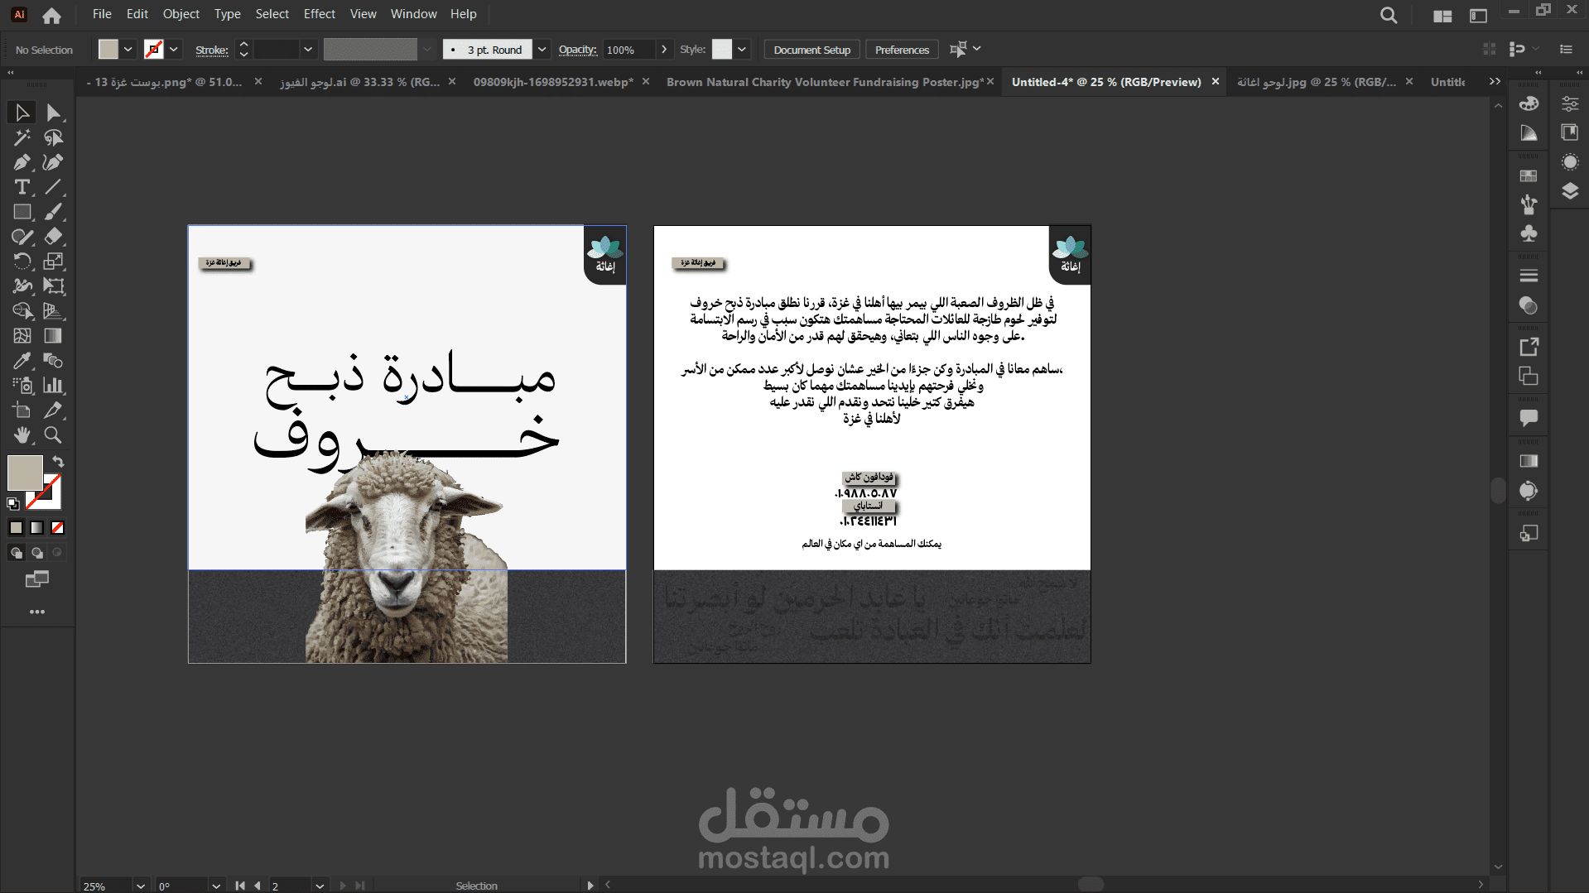Select the Artboard tool
Image resolution: width=1589 pixels, height=893 pixels.
[22, 410]
